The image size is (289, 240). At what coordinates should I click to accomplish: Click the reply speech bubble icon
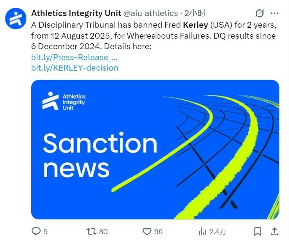[36, 231]
